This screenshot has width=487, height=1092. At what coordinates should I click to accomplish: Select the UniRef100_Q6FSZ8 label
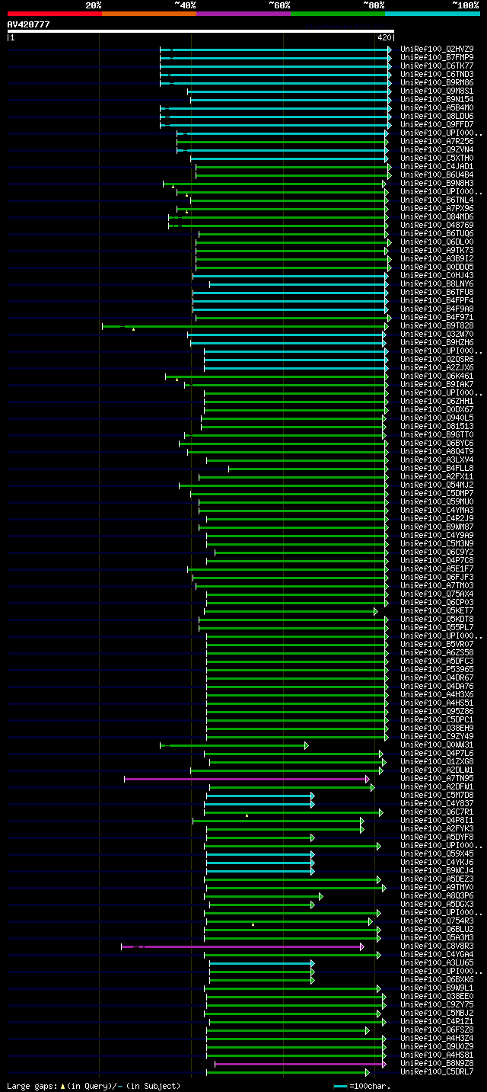coord(437,1030)
